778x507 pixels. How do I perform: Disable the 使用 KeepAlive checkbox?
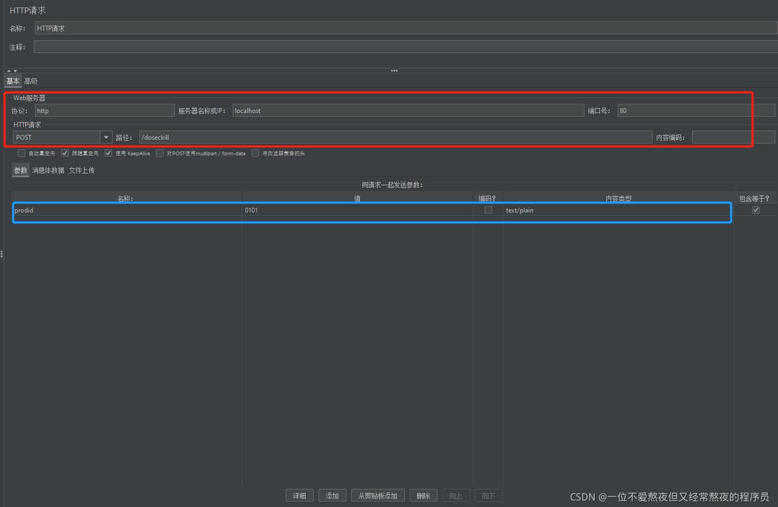click(108, 153)
